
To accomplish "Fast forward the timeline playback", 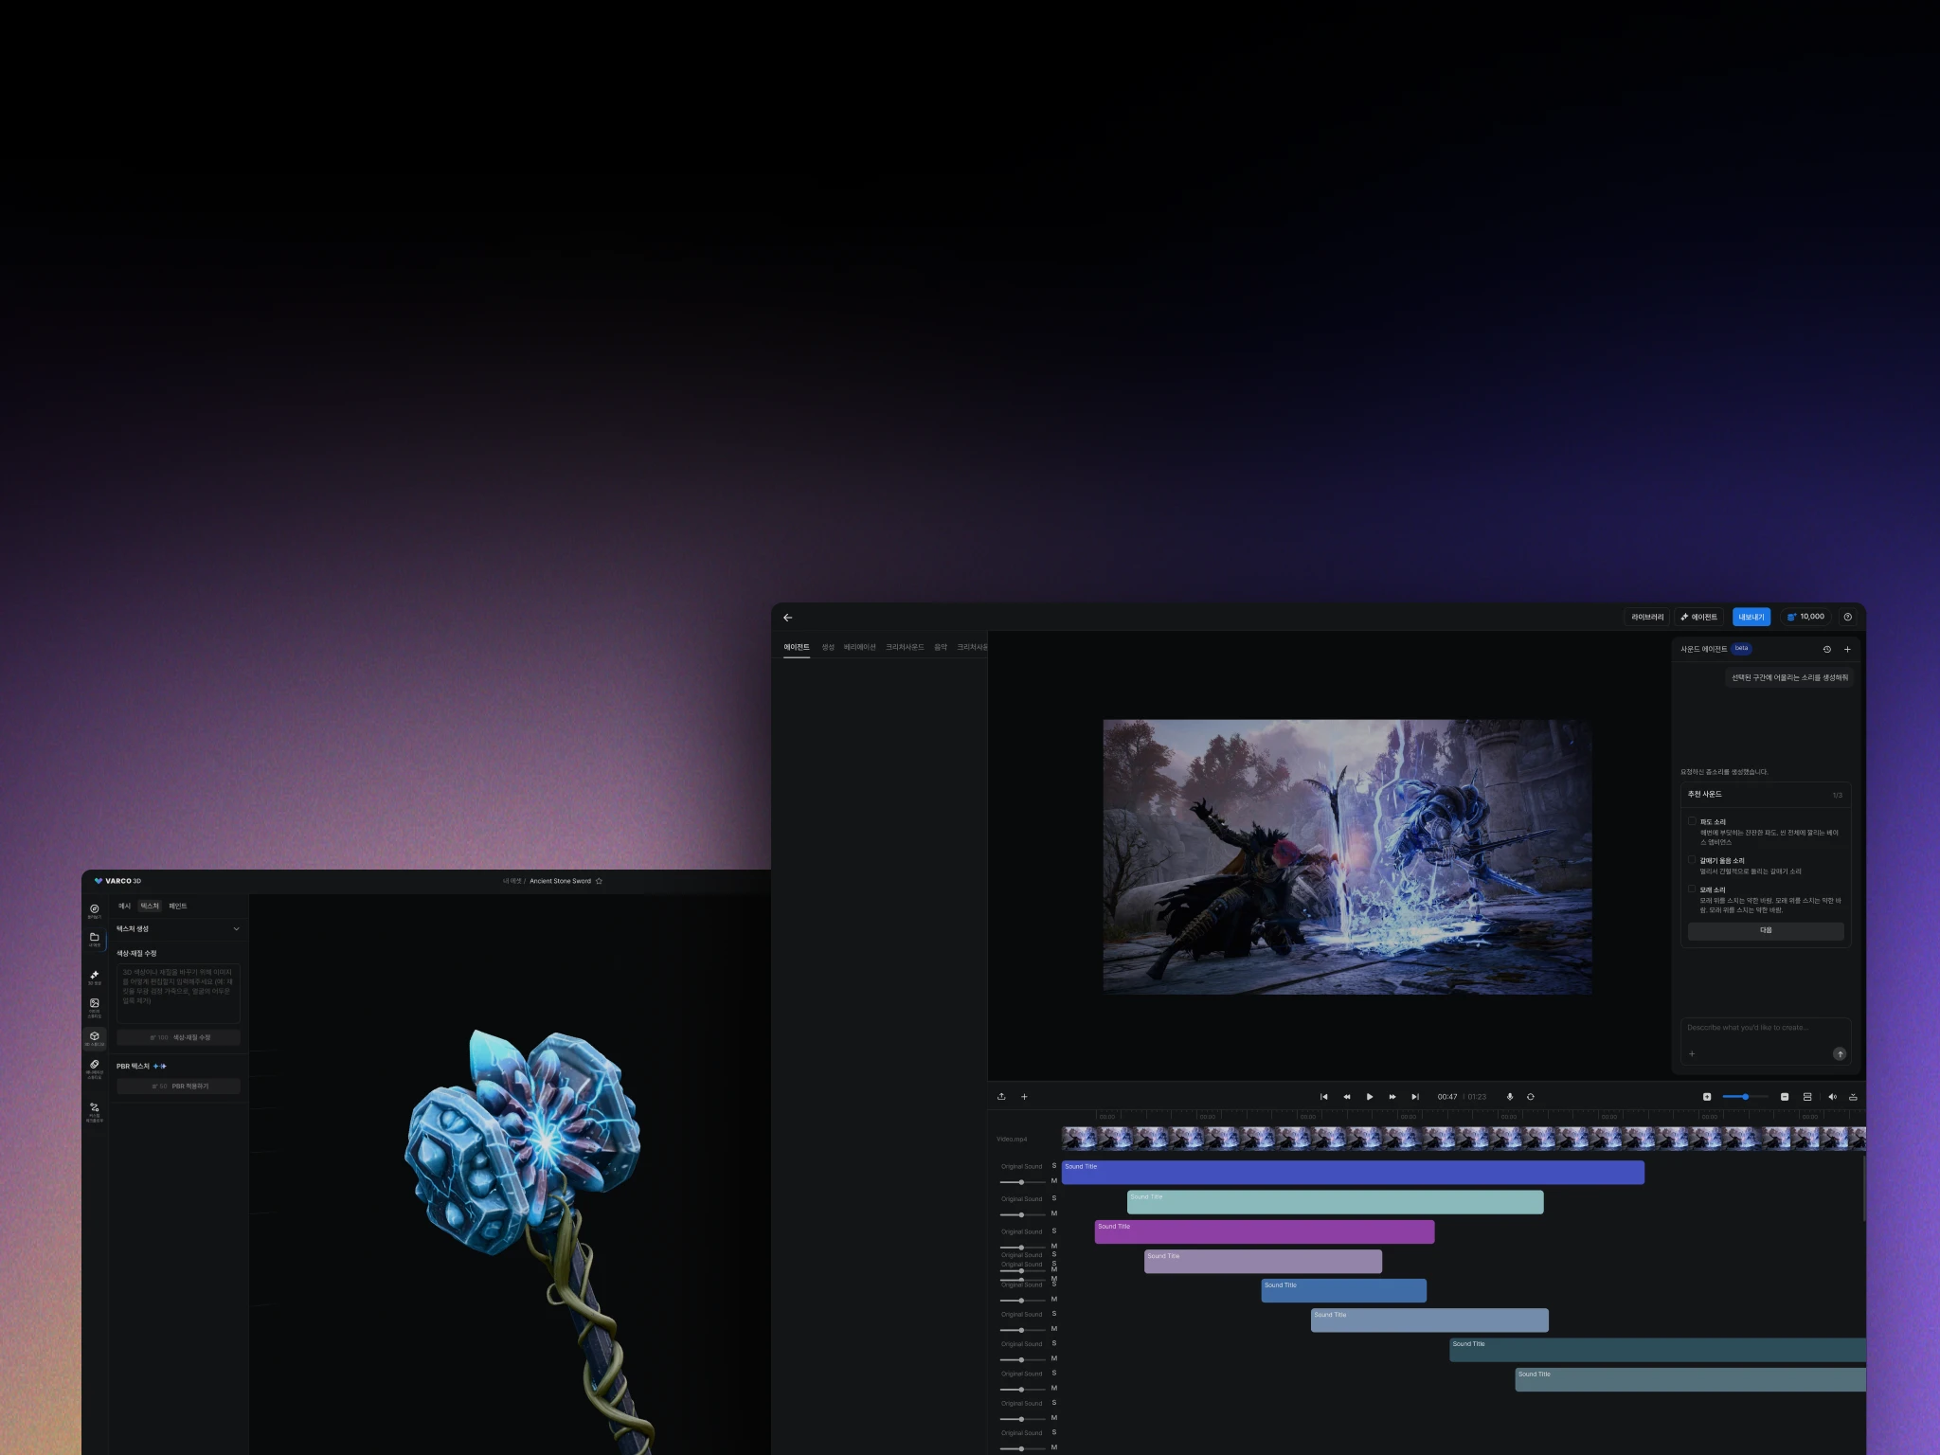I will pyautogui.click(x=1392, y=1097).
